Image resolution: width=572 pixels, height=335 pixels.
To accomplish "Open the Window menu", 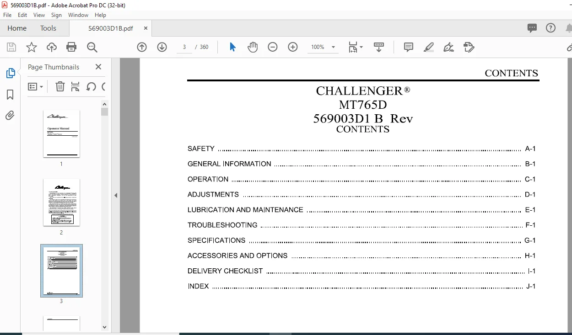I will [78, 15].
